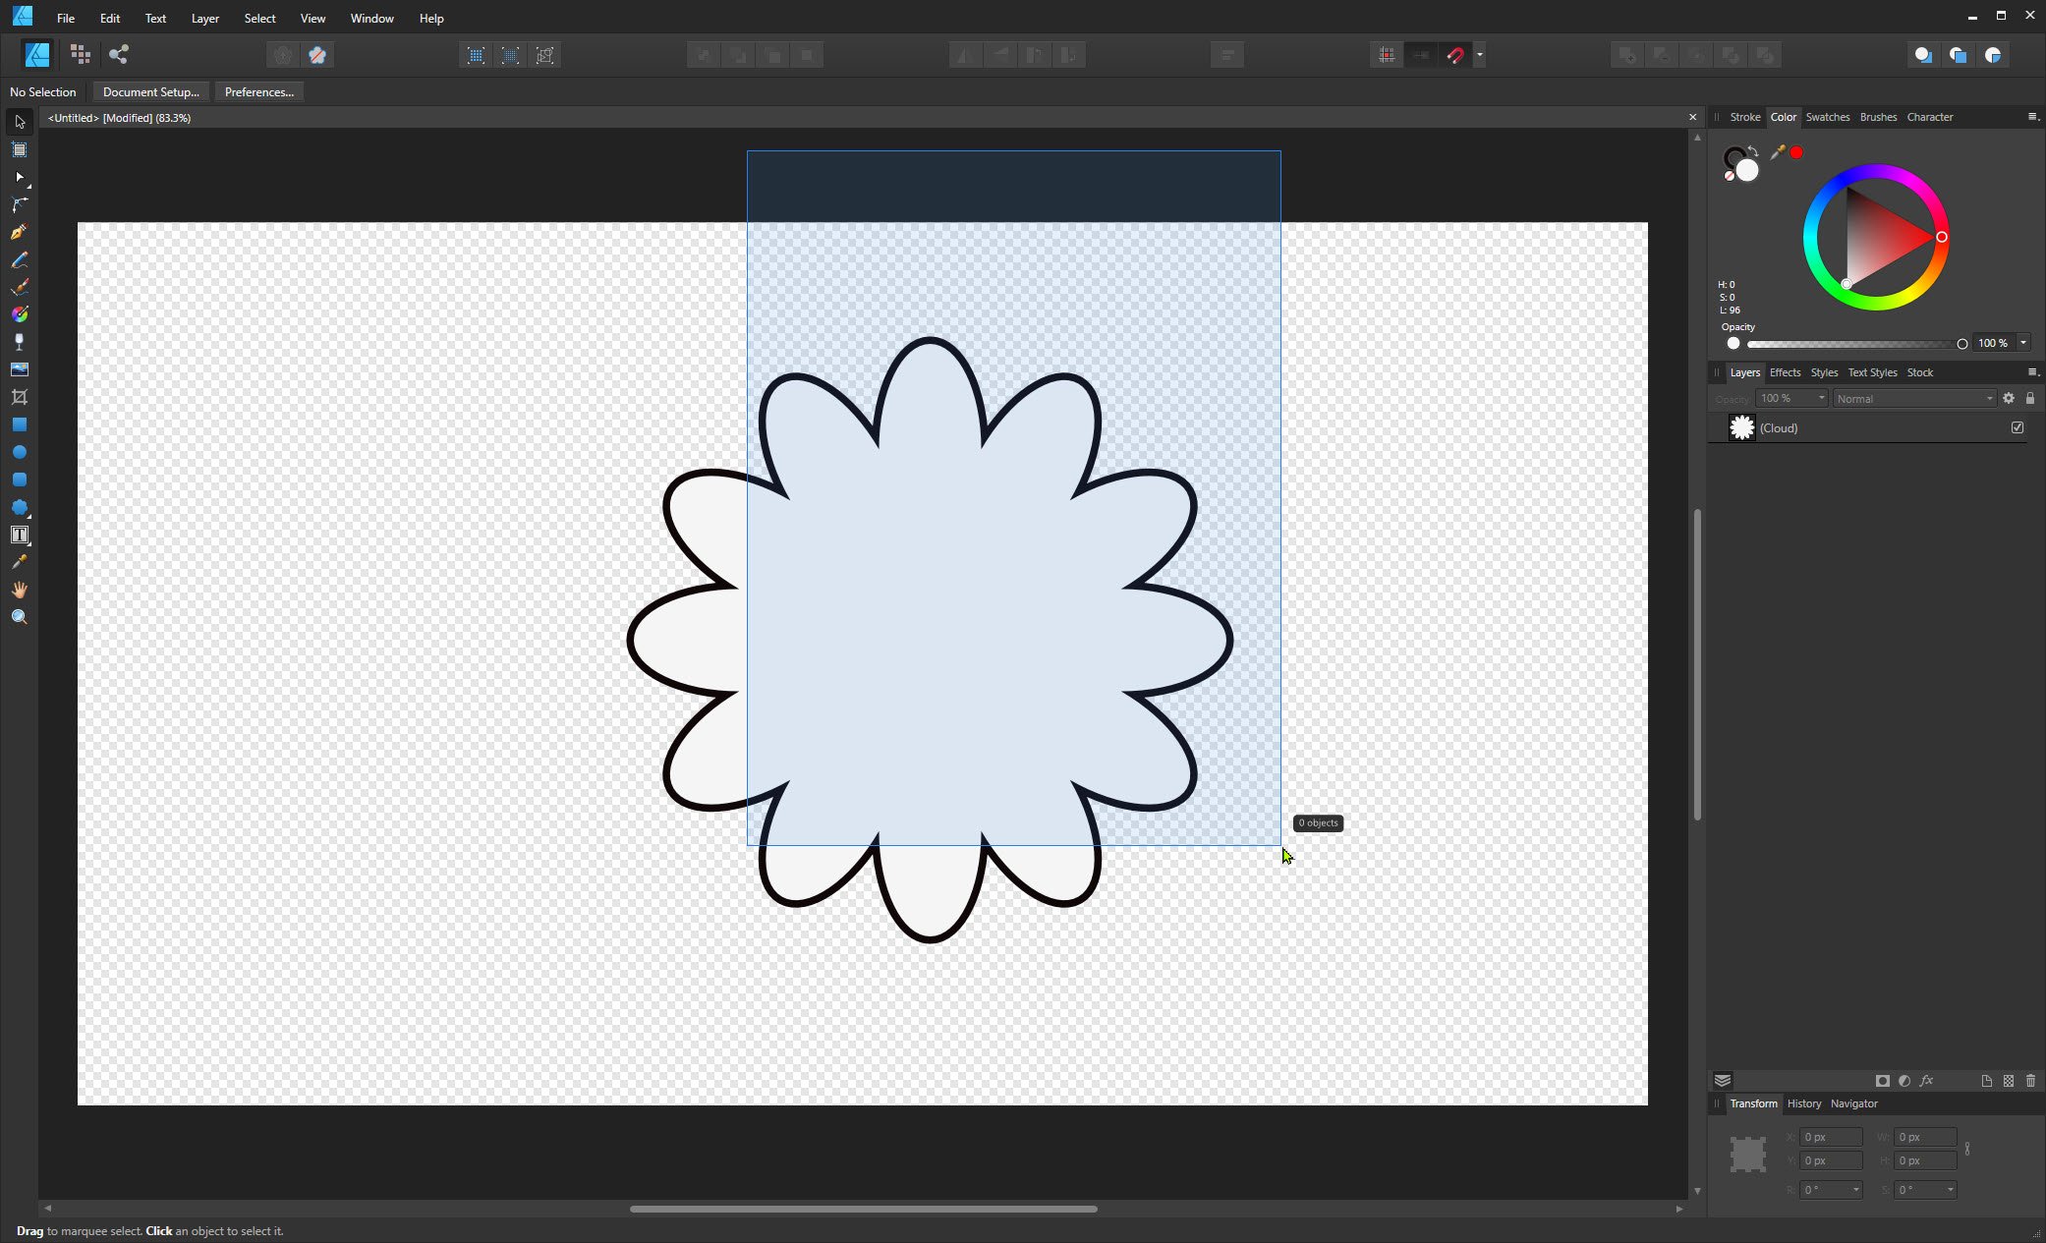Click Mask Layer icon
Screen dimensions: 2046x1243
1883,1081
